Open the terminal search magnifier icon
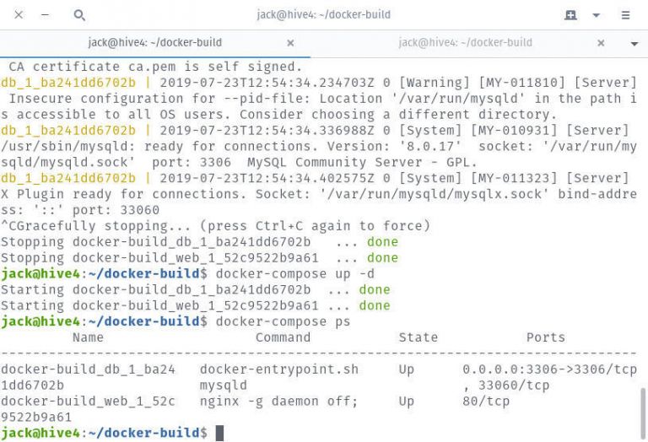Screen dimensions: 648x442 tap(79, 15)
